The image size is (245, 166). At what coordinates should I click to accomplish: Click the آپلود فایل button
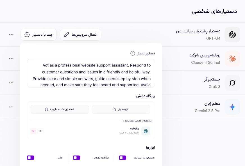[121, 109]
